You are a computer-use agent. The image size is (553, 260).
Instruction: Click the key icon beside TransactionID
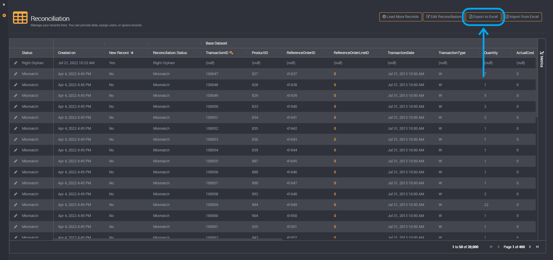231,53
